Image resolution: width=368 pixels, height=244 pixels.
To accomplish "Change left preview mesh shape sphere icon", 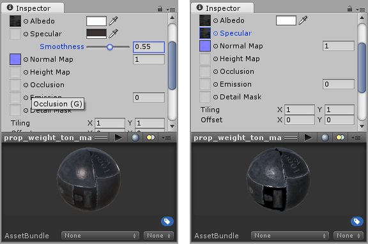I will click(x=135, y=138).
